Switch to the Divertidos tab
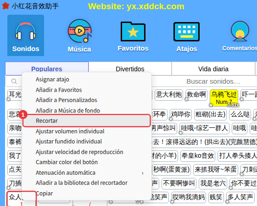Screen dimensions: 257x206 tap(130, 69)
